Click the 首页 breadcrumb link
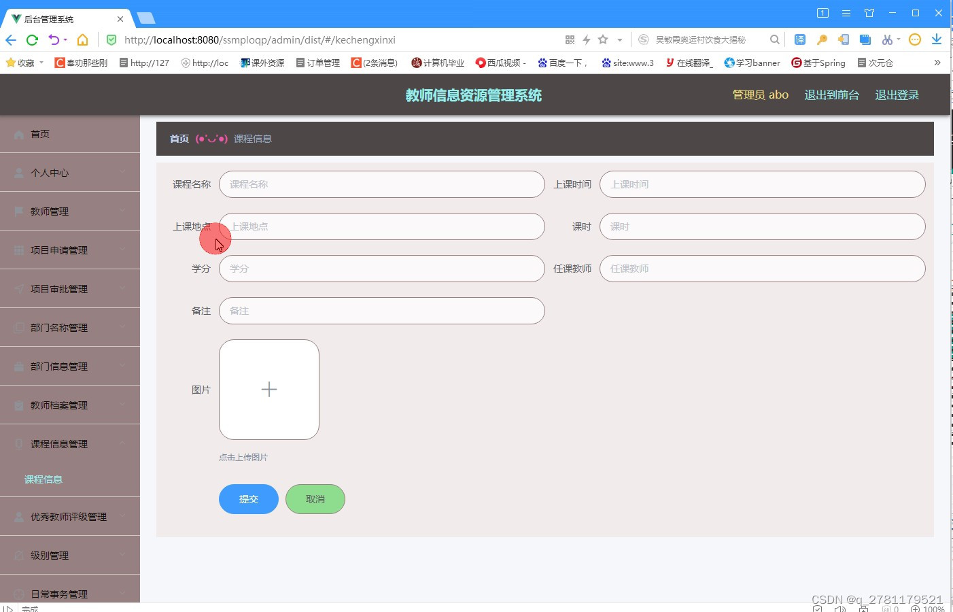Screen dimensions: 953x612 [179, 139]
